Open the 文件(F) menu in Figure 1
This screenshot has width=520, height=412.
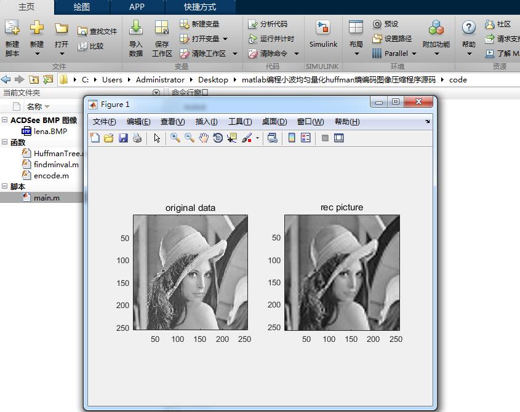pos(104,122)
